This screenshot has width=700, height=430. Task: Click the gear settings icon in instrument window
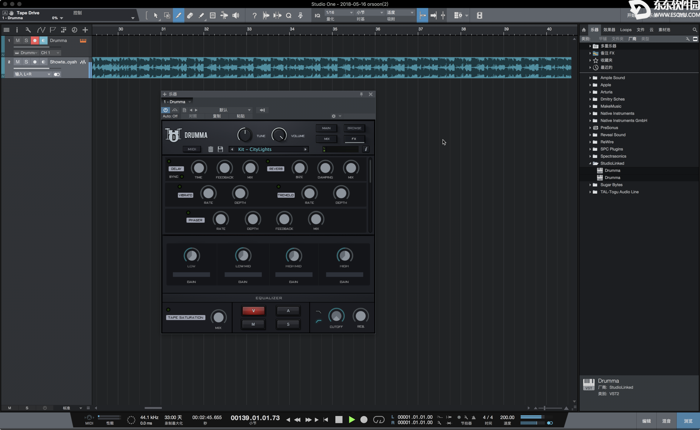tap(334, 116)
